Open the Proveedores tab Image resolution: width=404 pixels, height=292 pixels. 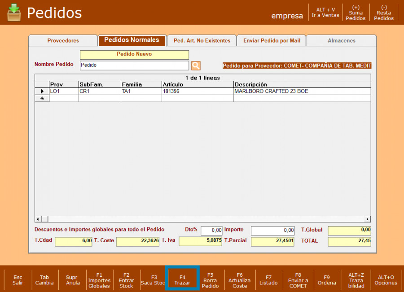tap(63, 40)
